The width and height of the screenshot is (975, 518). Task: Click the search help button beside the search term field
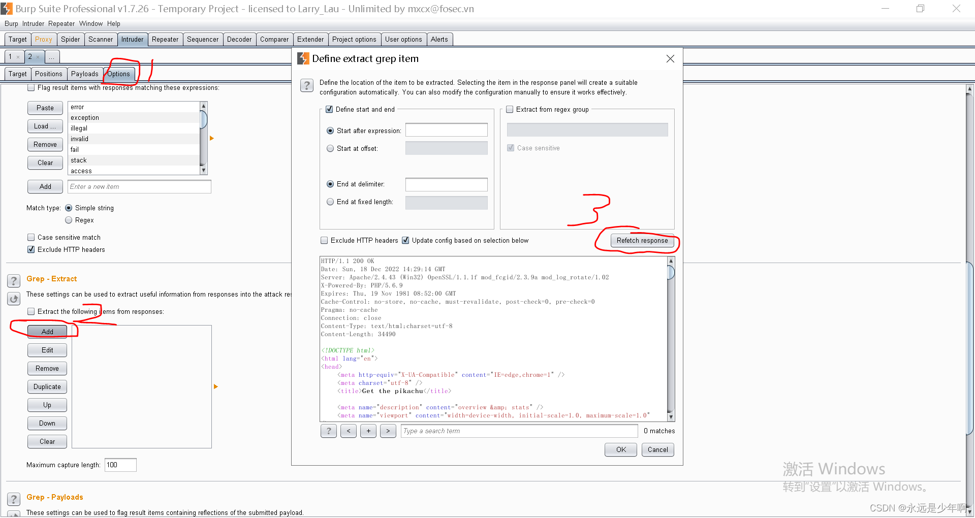click(329, 431)
